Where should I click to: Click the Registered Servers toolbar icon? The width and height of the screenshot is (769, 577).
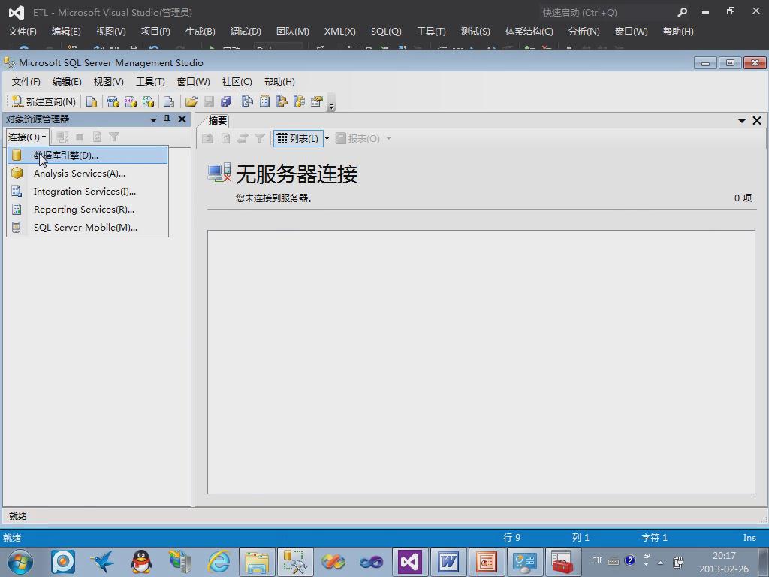[247, 101]
